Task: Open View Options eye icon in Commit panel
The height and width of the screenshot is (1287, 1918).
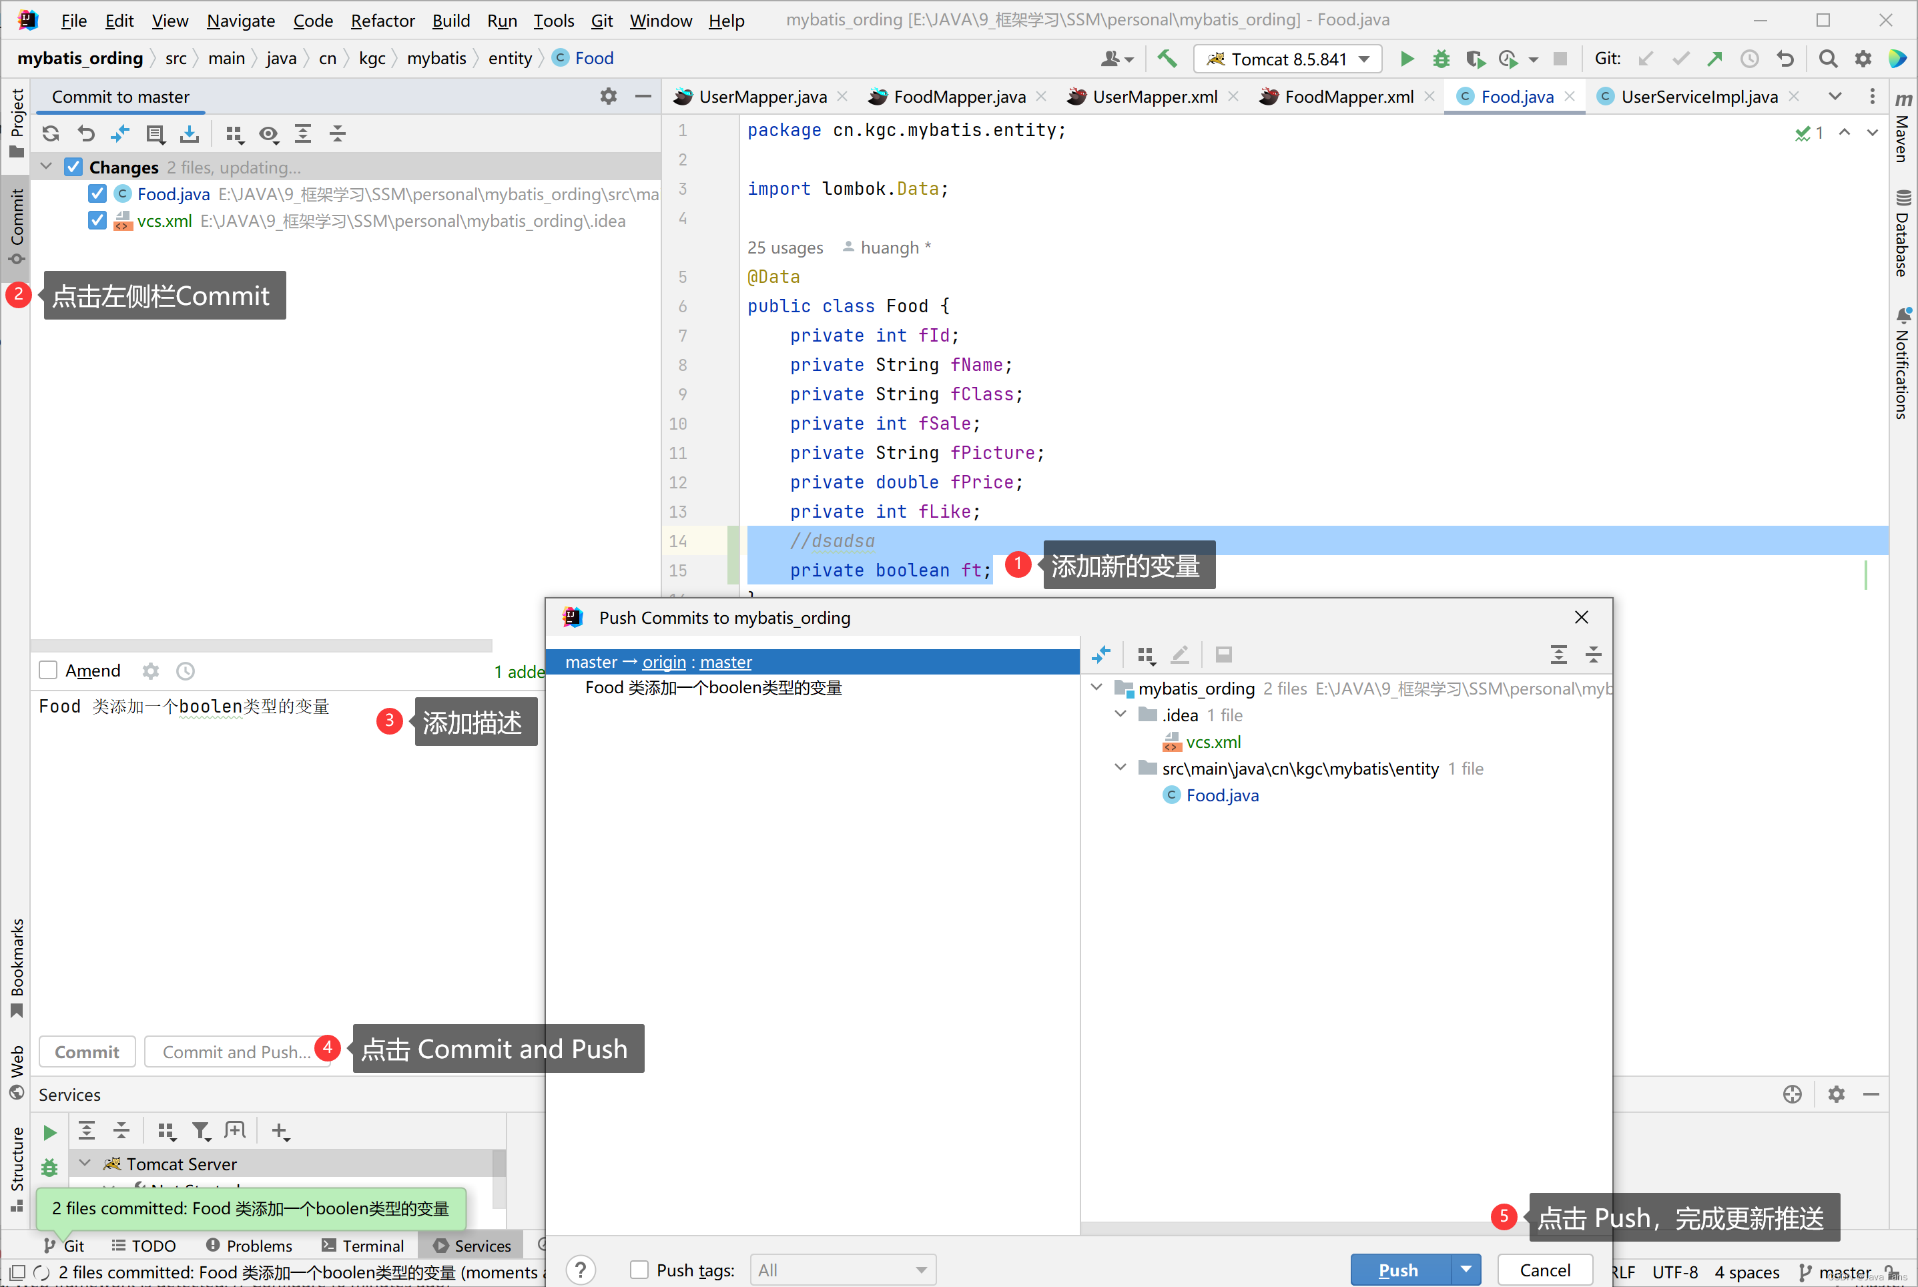Action: [268, 134]
